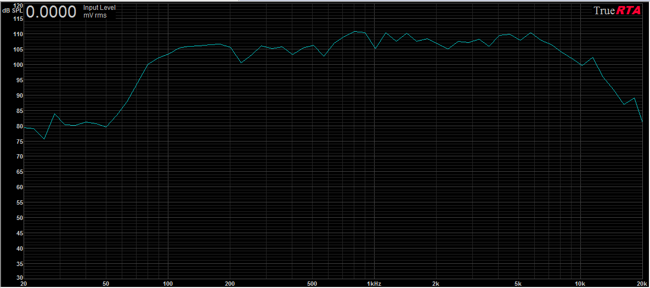
Task: Click the 110 dB level axis label
Action: coord(18,34)
